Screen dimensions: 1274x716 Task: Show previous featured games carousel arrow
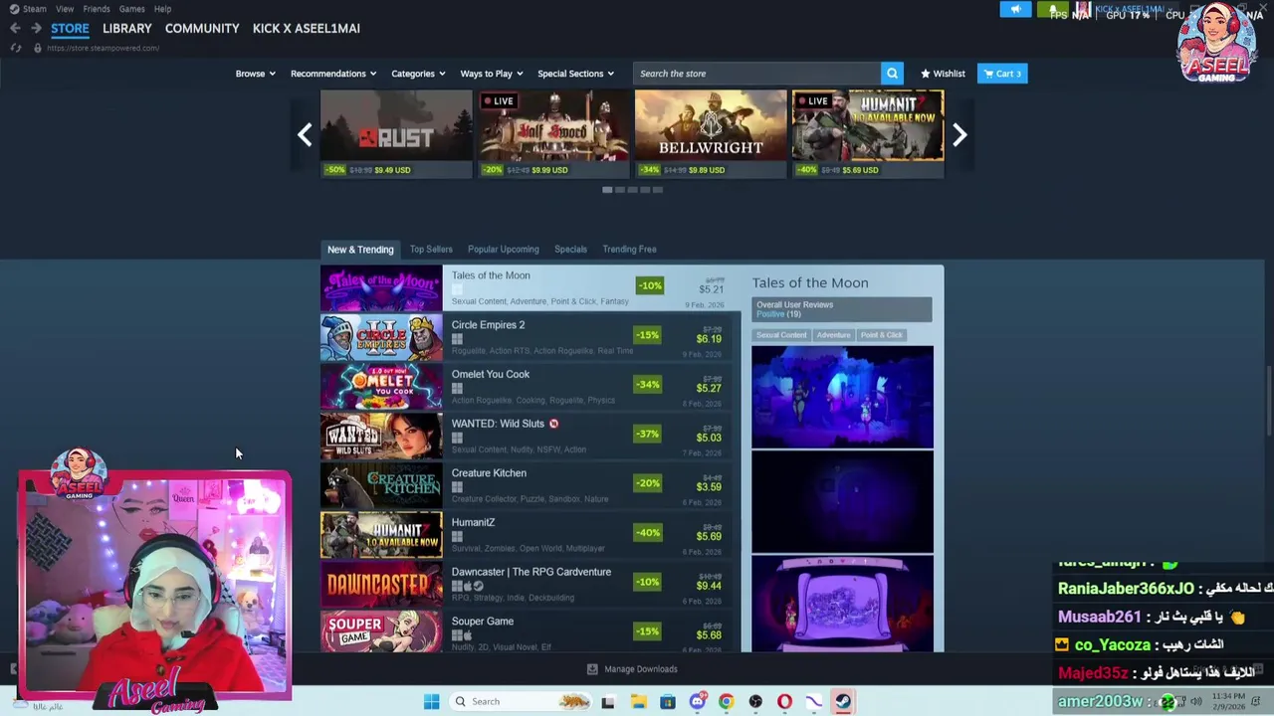(305, 134)
